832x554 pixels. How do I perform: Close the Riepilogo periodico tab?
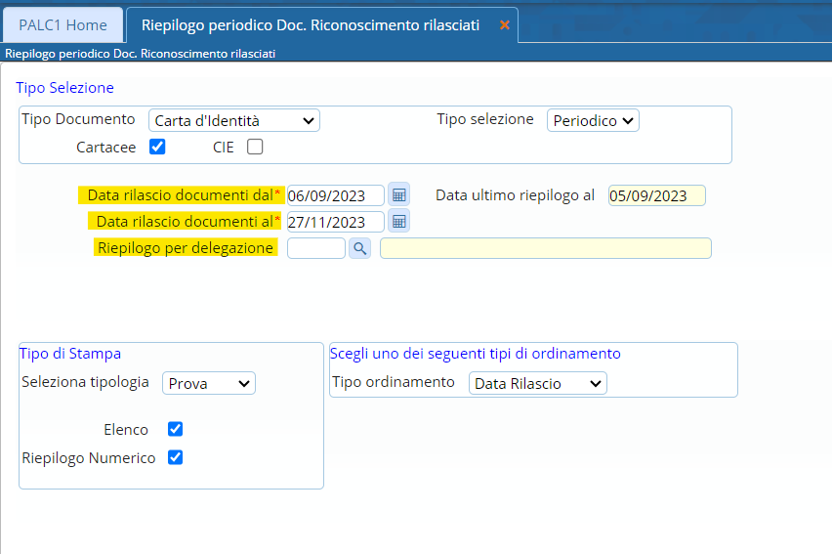coord(504,25)
